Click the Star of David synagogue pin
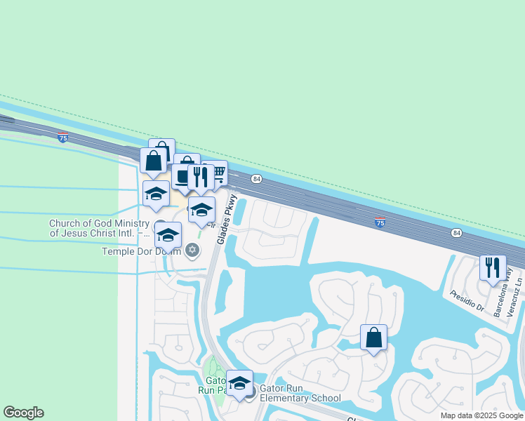This screenshot has height=421, width=525. (192, 251)
